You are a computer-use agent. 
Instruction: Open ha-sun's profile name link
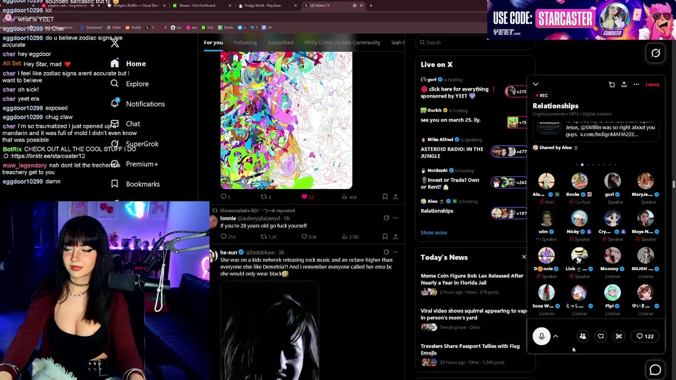point(229,252)
